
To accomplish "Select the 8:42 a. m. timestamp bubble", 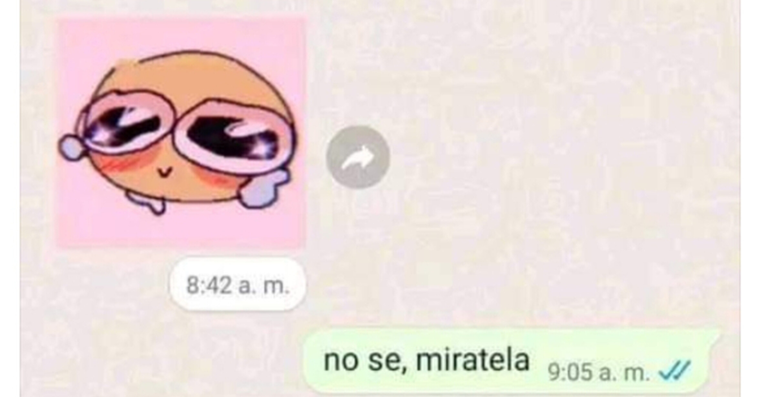I will click(x=237, y=284).
